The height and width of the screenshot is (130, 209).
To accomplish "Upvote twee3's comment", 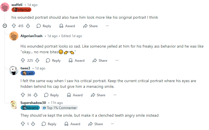I will [23, 95].
